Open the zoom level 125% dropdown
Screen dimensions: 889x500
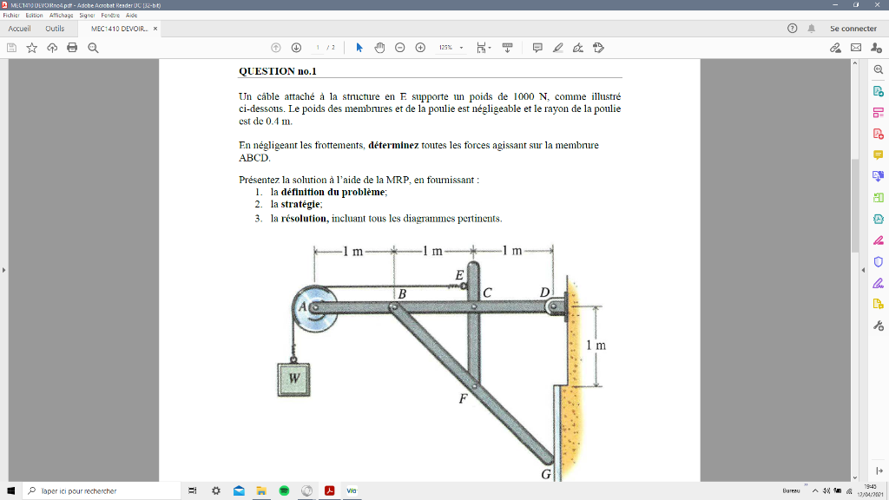[451, 48]
